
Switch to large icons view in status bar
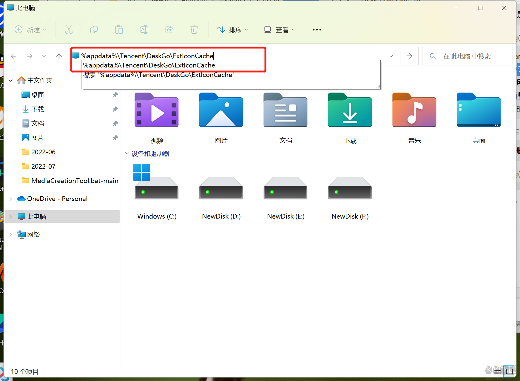tap(510, 371)
